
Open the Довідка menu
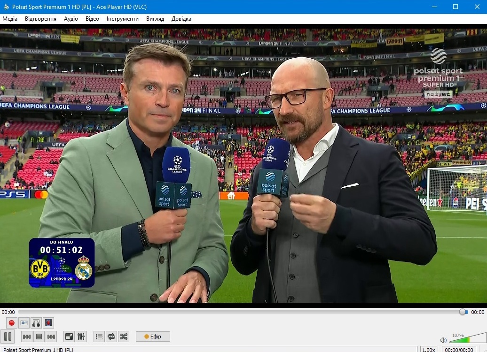[181, 19]
